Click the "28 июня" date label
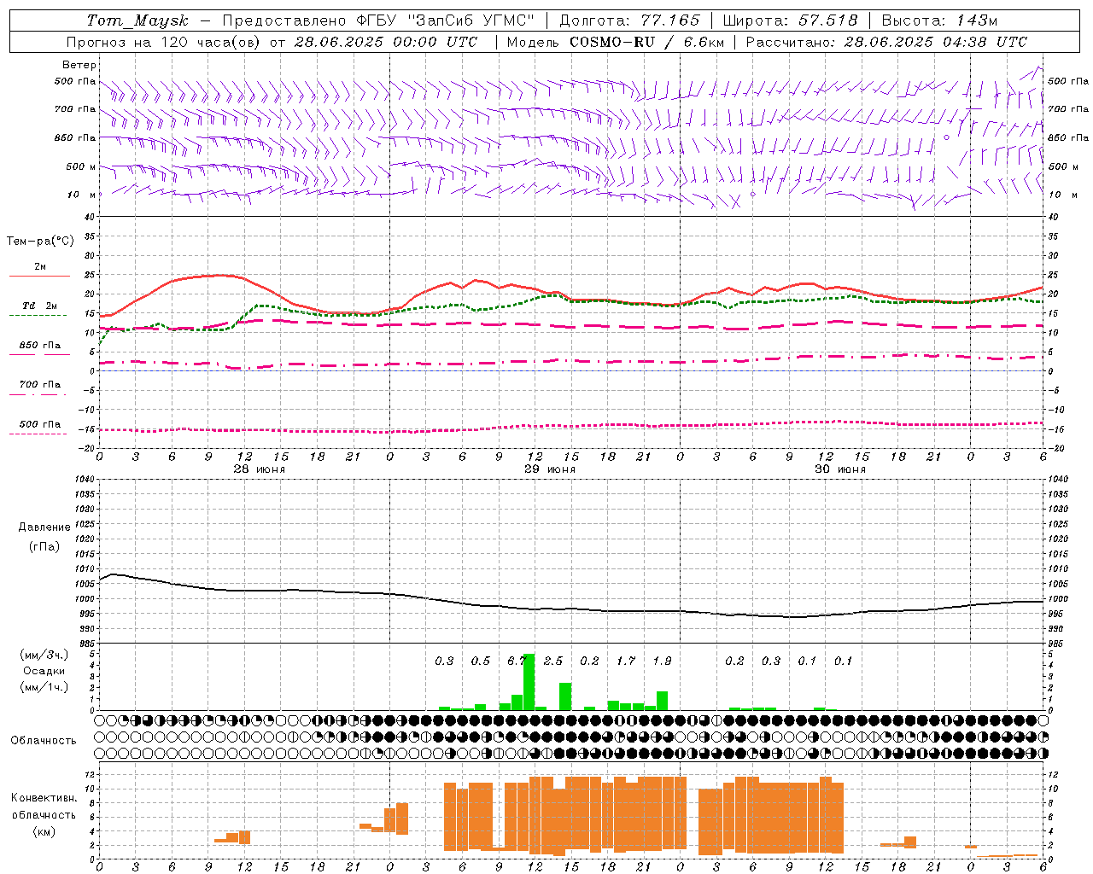This screenshot has width=1093, height=874. click(x=260, y=469)
